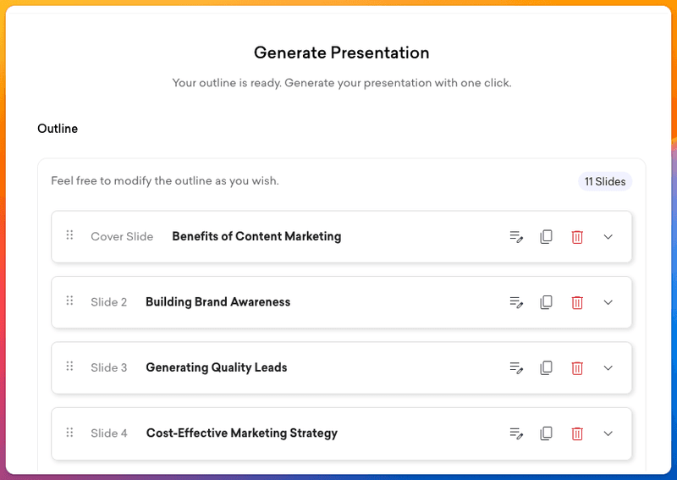Click the drag handle for Slide 3
The width and height of the screenshot is (677, 480).
[69, 367]
